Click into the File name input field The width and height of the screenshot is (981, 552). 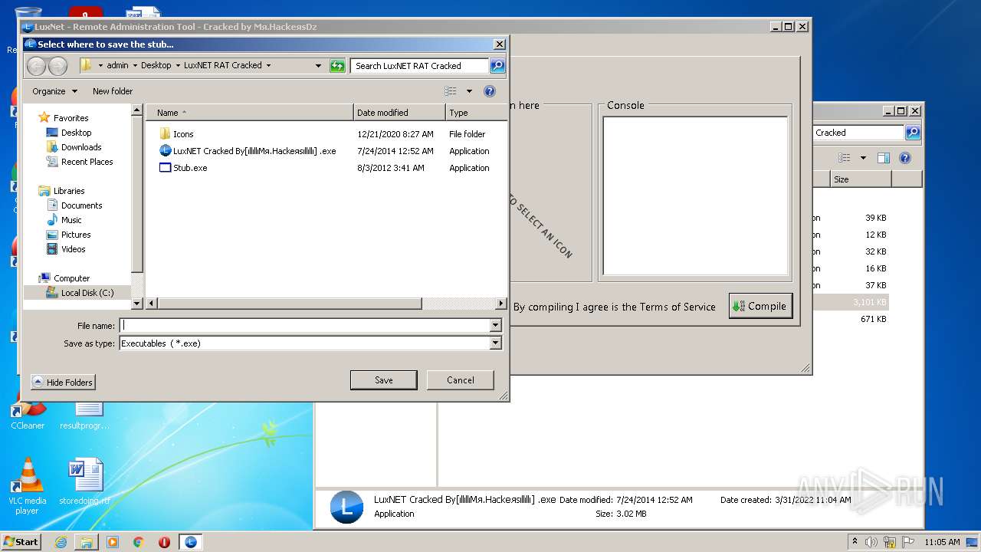pos(304,325)
